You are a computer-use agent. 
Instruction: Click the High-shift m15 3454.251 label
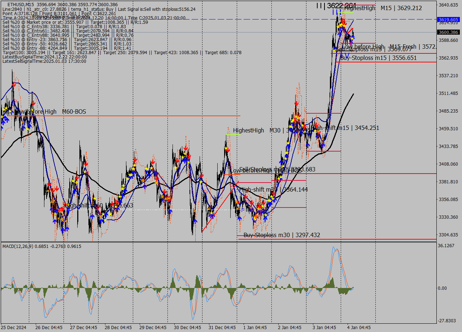tap(345, 128)
